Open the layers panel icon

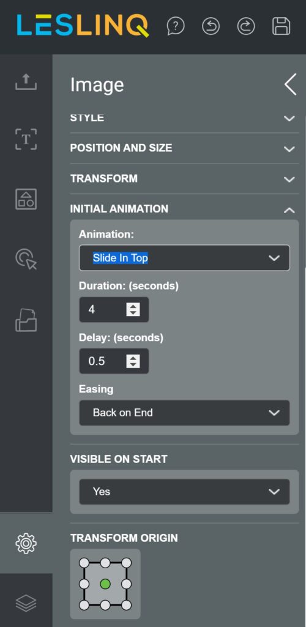pyautogui.click(x=26, y=603)
